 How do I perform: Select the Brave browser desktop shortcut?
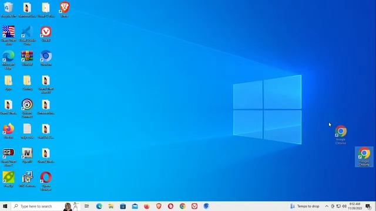(64, 9)
